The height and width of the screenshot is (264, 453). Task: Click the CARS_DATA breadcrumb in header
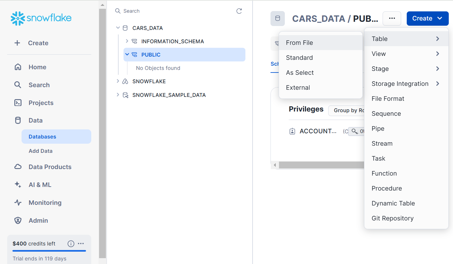(319, 19)
